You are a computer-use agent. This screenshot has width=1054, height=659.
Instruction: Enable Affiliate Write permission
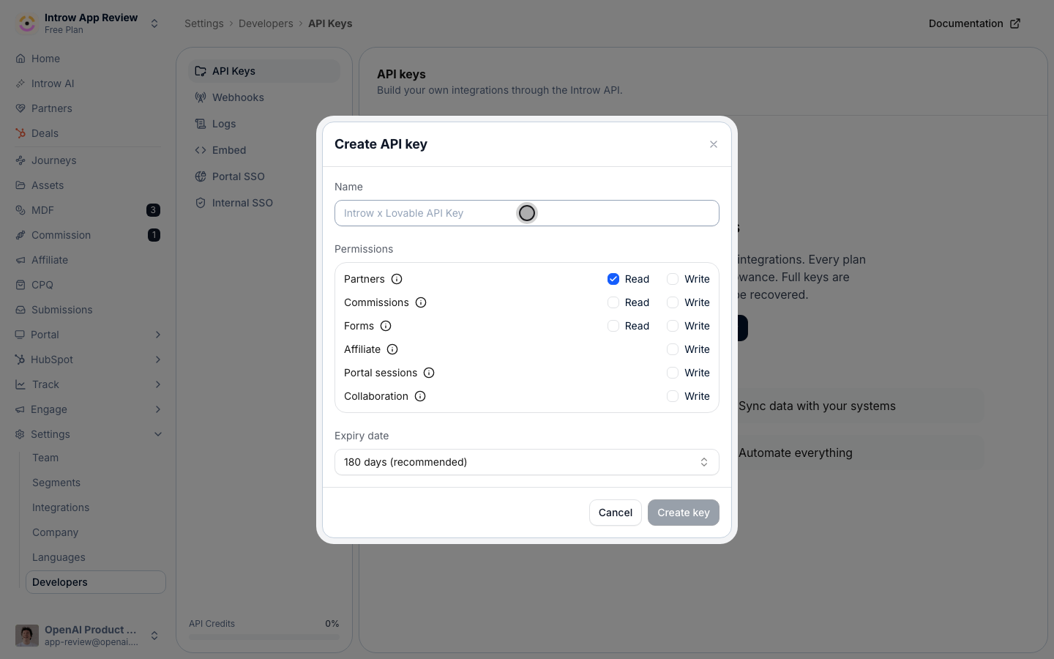coord(673,349)
